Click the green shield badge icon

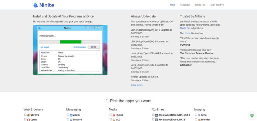(x=251, y=116)
